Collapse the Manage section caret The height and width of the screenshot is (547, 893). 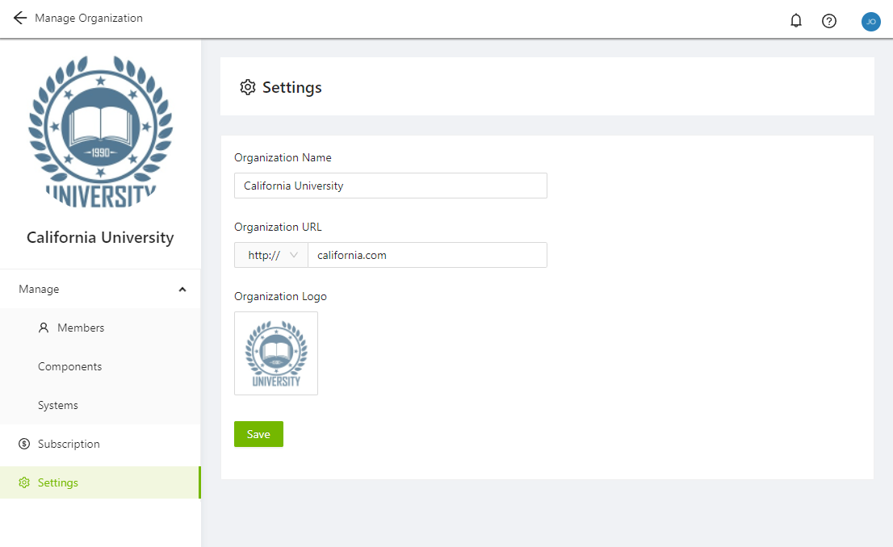pyautogui.click(x=182, y=290)
